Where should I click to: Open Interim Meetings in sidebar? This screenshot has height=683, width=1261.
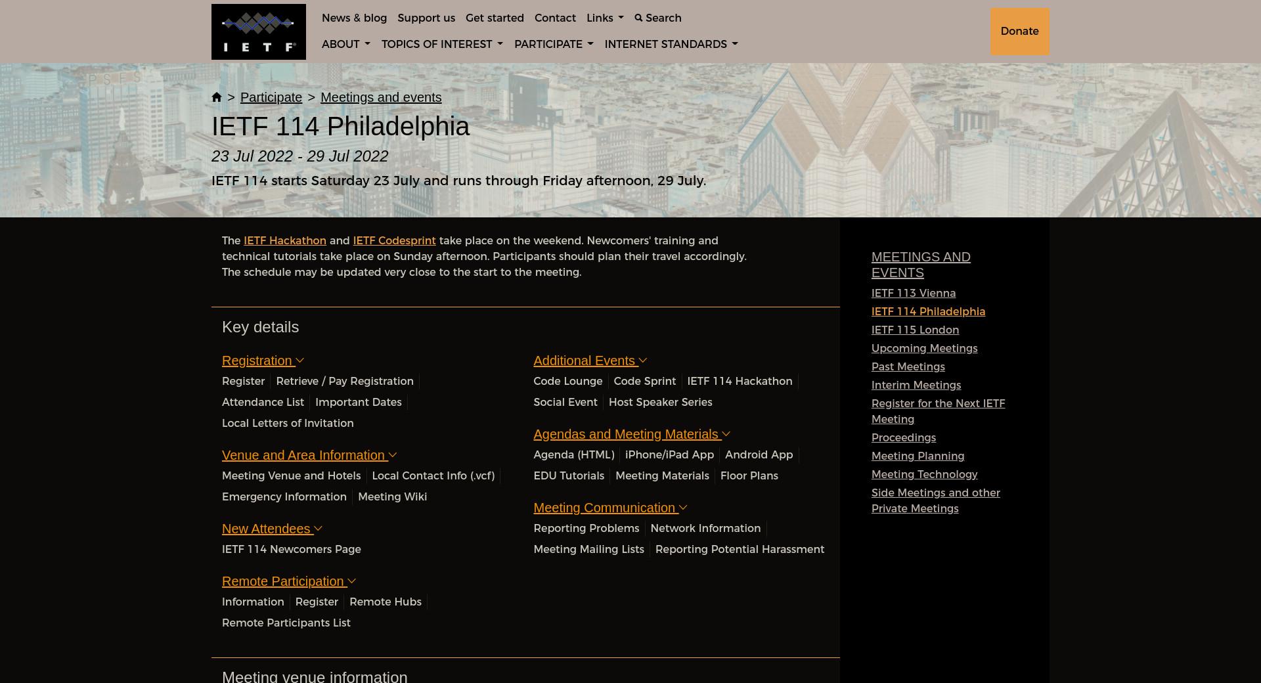click(916, 385)
